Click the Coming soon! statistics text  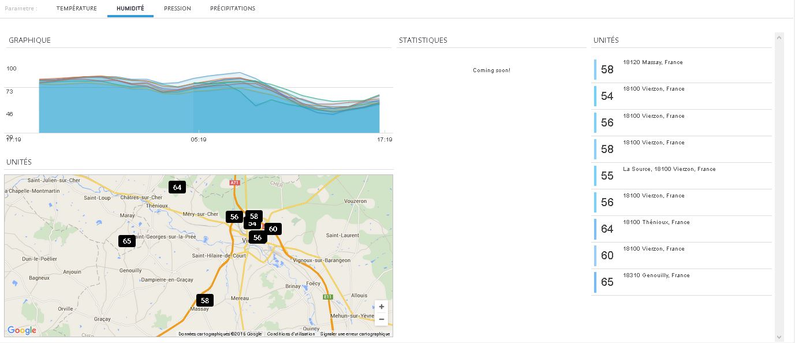[x=491, y=70]
